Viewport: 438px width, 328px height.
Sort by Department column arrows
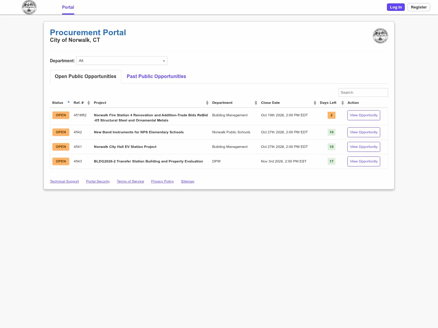[256, 103]
